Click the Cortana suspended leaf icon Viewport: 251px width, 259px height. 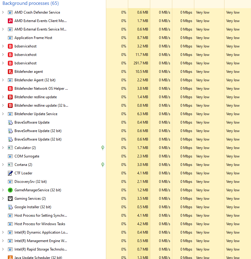coord(103,165)
